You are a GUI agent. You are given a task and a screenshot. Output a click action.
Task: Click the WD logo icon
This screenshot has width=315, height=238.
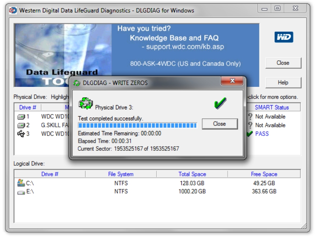[283, 36]
